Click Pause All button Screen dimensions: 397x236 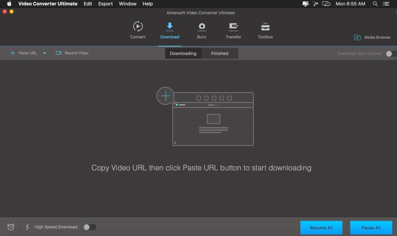point(371,228)
